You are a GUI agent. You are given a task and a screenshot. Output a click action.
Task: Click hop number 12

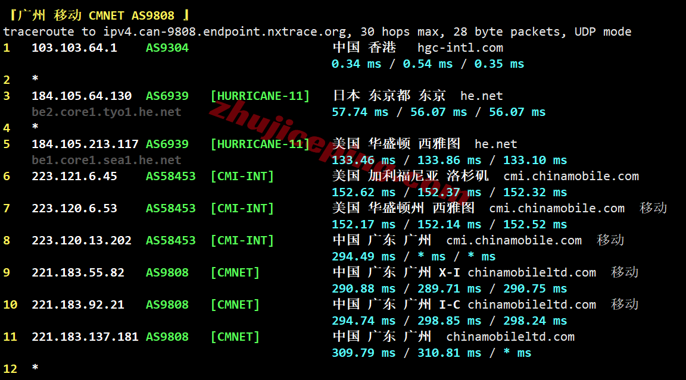[x=10, y=369]
